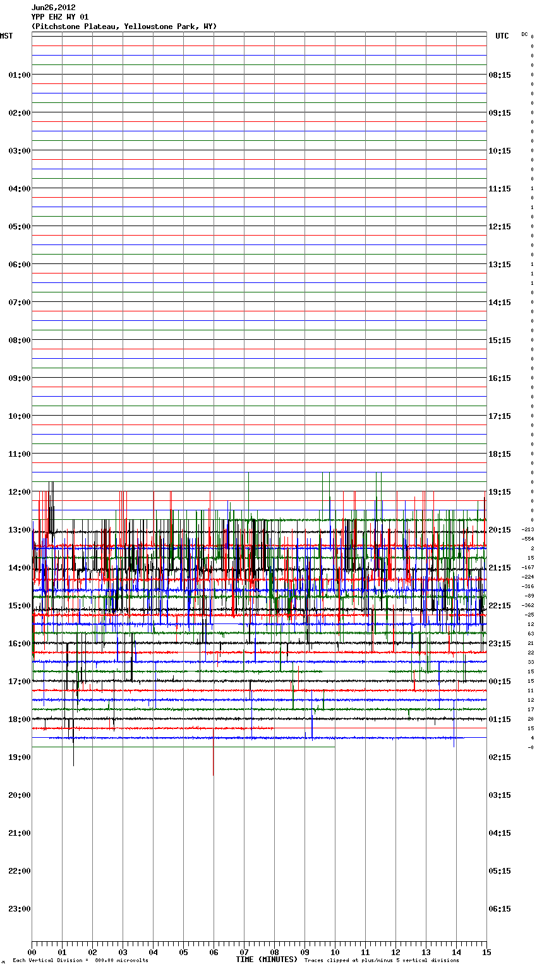
Task: Click the 'DC' column header
Action: tap(524, 34)
